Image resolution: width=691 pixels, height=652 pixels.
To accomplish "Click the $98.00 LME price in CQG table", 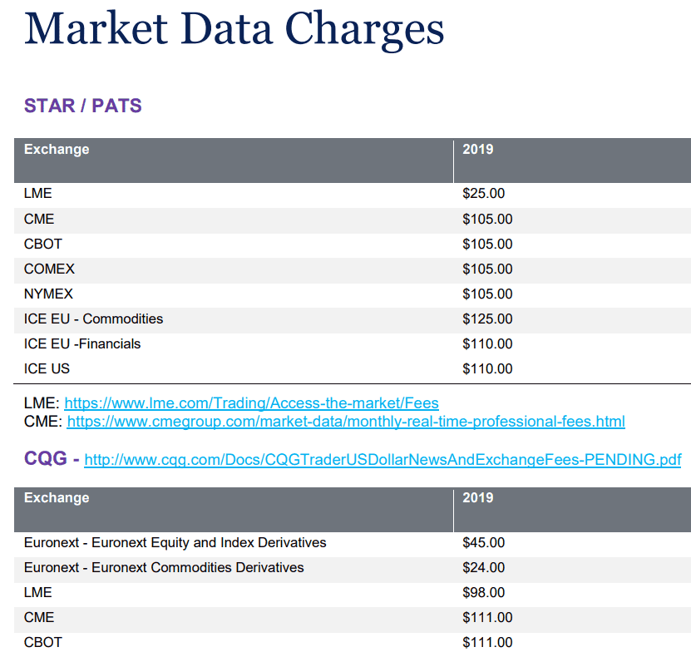I will 483,593.
